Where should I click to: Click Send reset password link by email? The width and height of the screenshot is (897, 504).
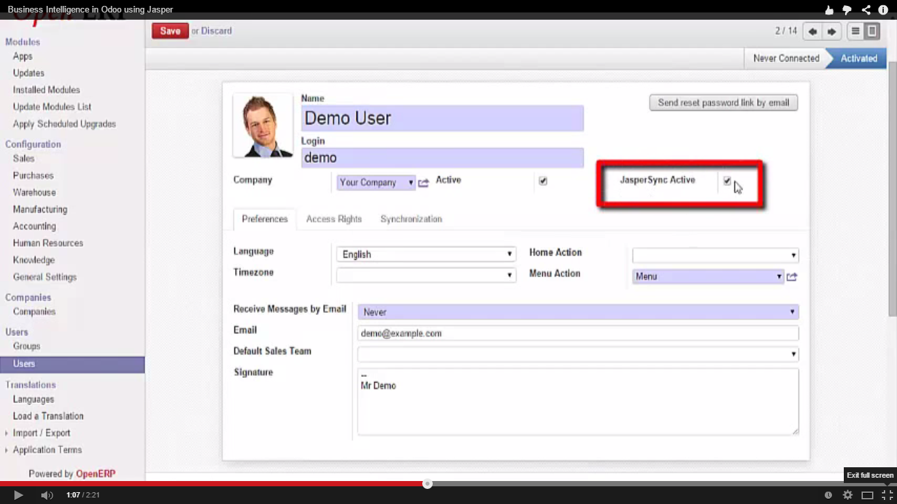[724, 102]
